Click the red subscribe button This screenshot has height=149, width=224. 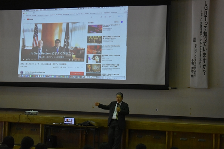(x=77, y=73)
